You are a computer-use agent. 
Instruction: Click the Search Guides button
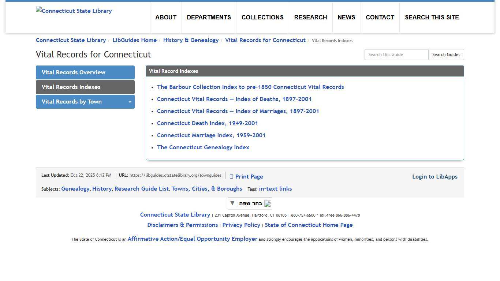pyautogui.click(x=446, y=54)
